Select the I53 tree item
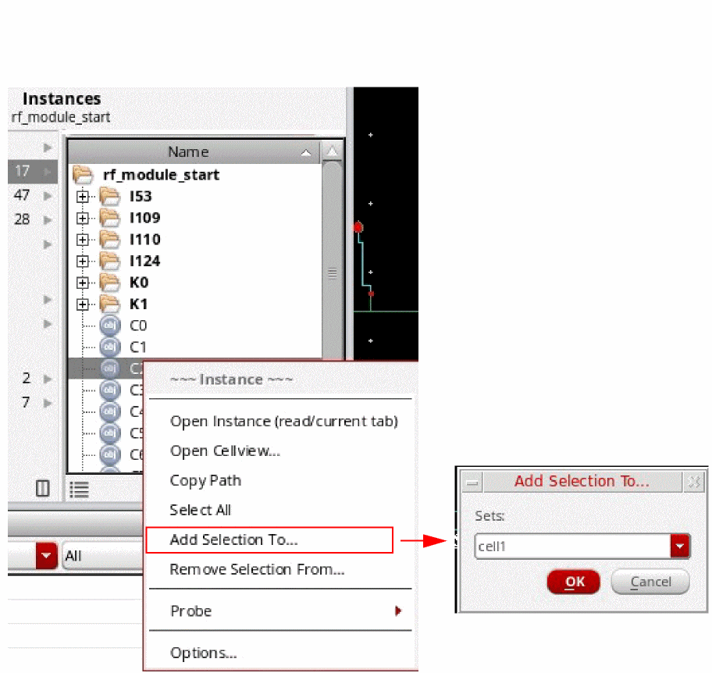Viewport: 712px width, 673px height. coord(141,196)
